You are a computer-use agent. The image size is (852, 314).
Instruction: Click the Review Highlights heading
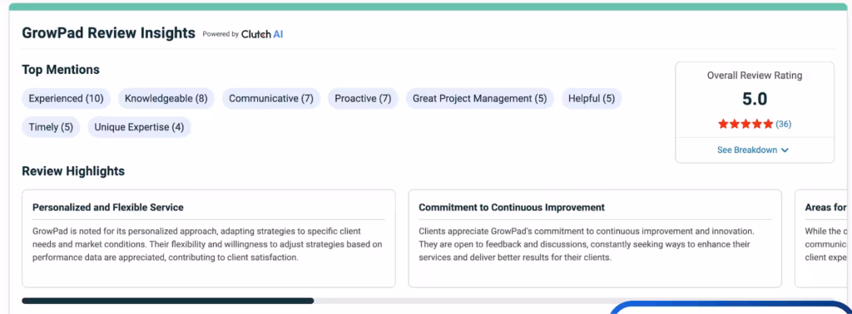(x=73, y=171)
